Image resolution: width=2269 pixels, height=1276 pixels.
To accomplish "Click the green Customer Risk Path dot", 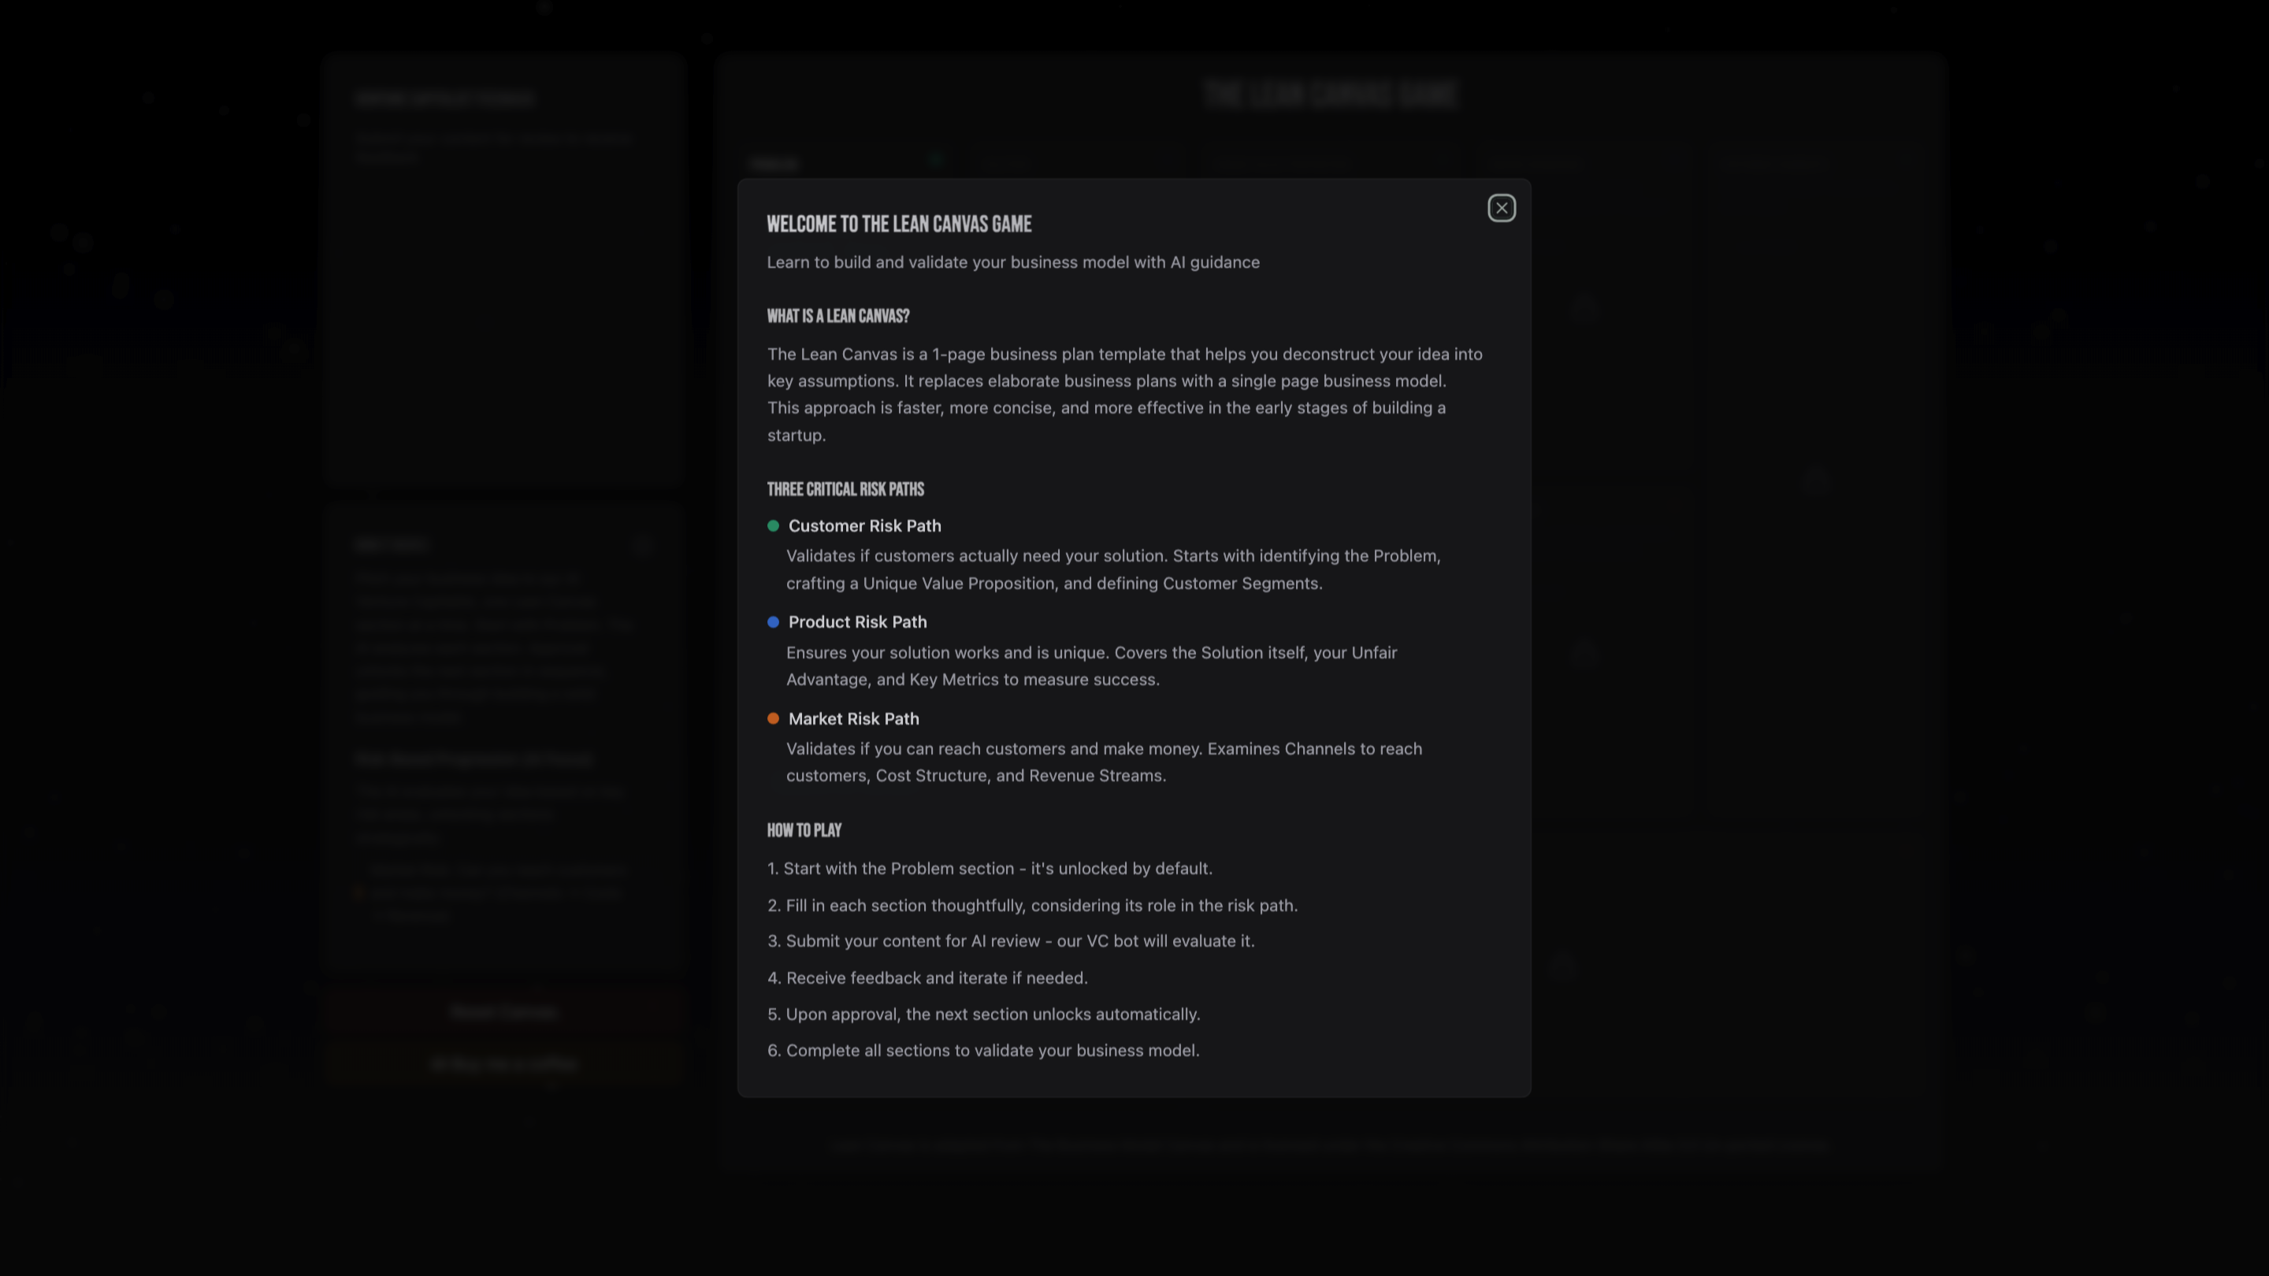I will [774, 525].
